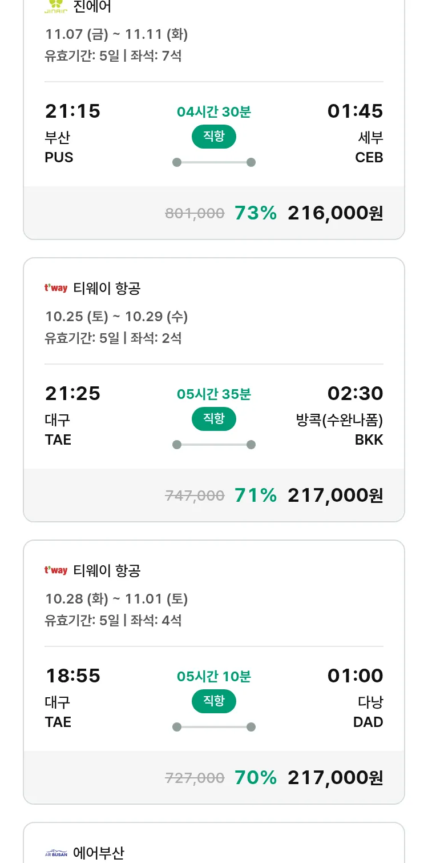The height and width of the screenshot is (863, 428).
Task: Click the Jin Air logo icon
Action: 56,7
